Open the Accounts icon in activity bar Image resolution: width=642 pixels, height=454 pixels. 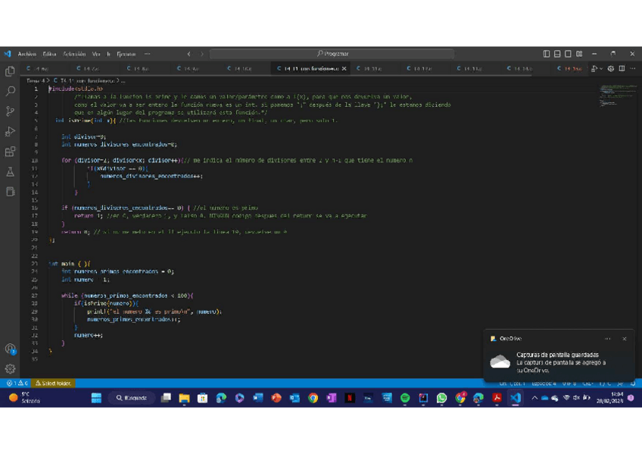tap(10, 349)
